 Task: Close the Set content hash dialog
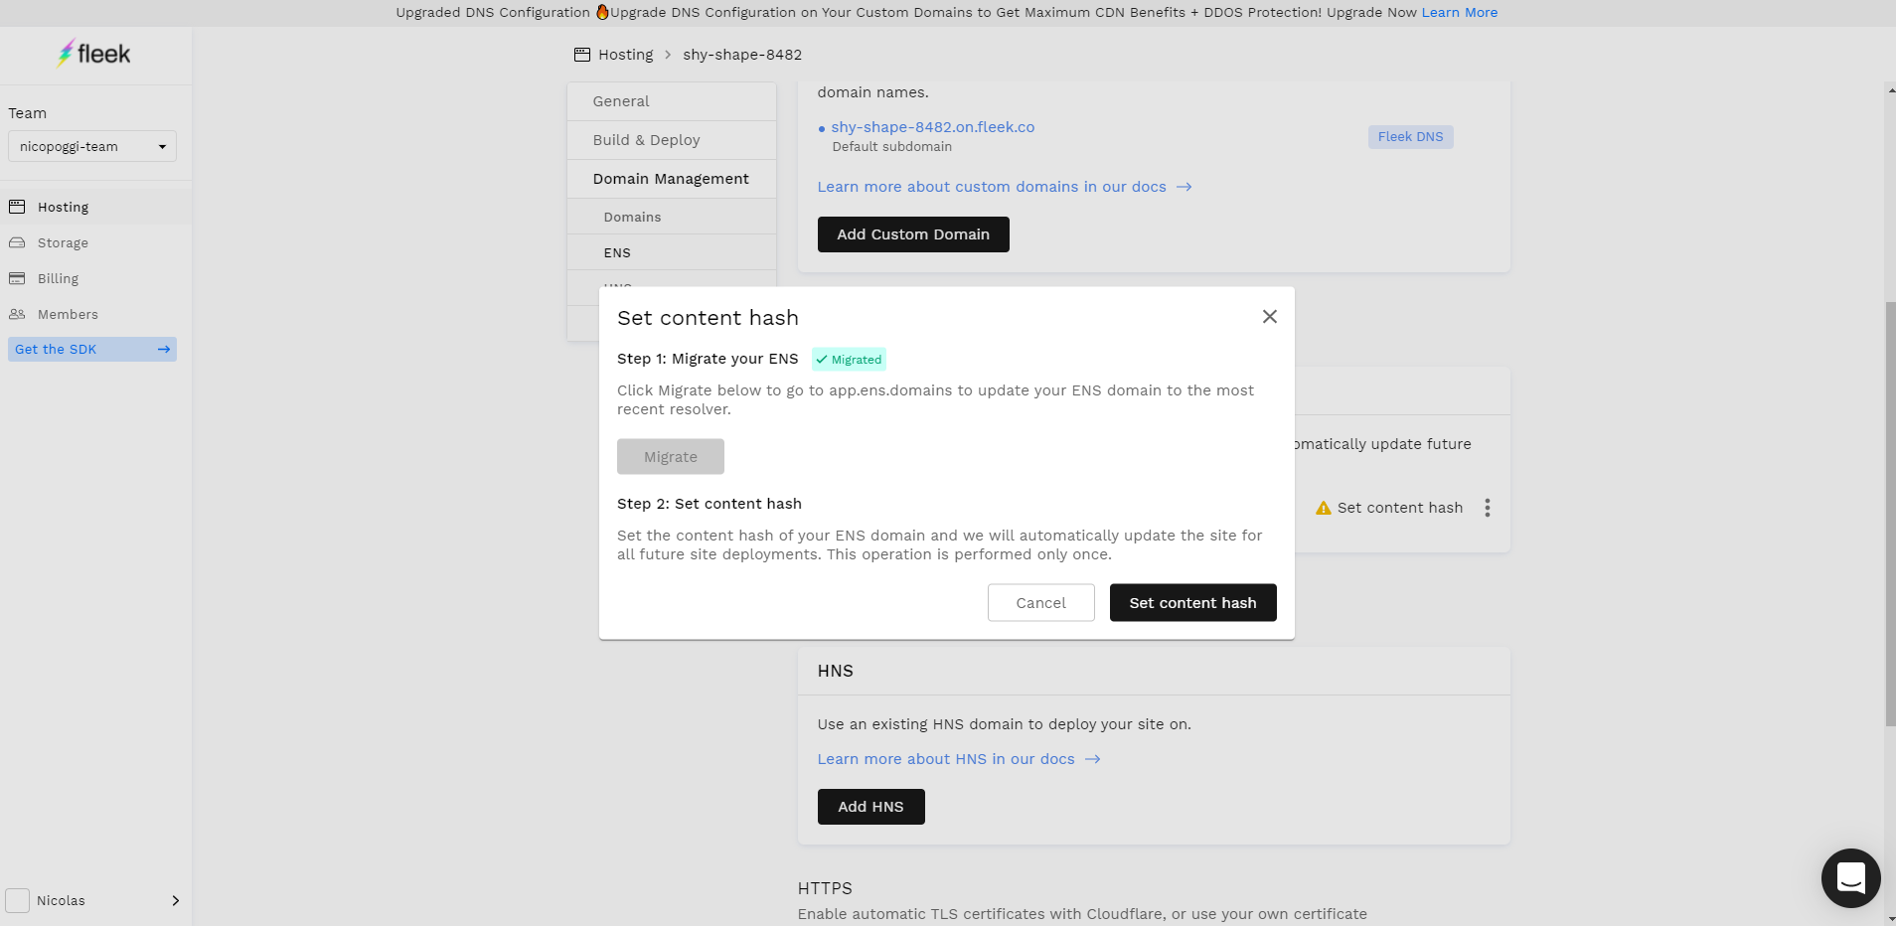click(x=1269, y=317)
